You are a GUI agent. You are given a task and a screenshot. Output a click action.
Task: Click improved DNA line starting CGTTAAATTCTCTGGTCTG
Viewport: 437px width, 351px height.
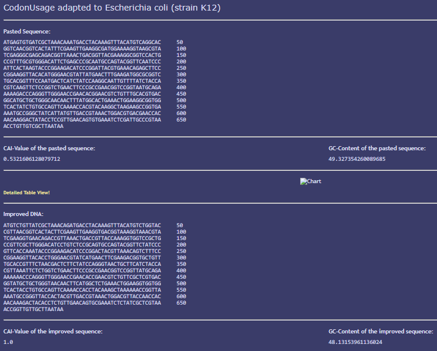tap(82, 270)
